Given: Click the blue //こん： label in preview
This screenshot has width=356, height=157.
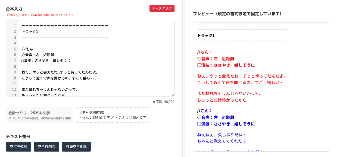Looking at the screenshot, I should pos(205,111).
